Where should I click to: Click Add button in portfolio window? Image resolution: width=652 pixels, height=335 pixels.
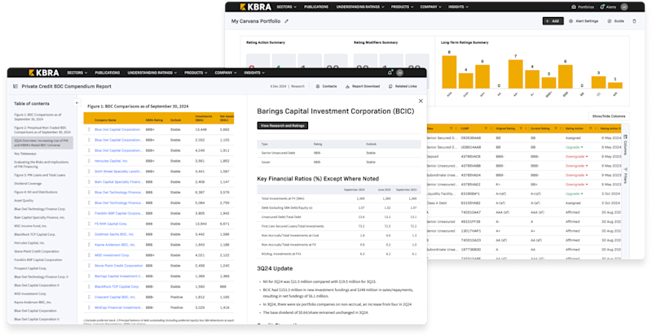(x=553, y=20)
